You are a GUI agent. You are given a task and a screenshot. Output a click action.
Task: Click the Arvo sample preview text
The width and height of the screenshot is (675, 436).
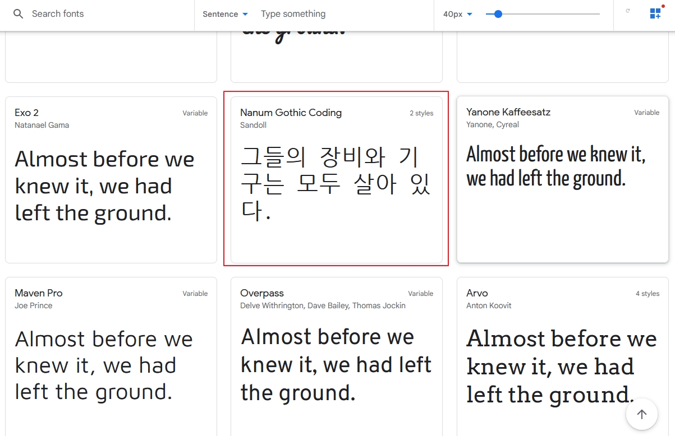(562, 367)
